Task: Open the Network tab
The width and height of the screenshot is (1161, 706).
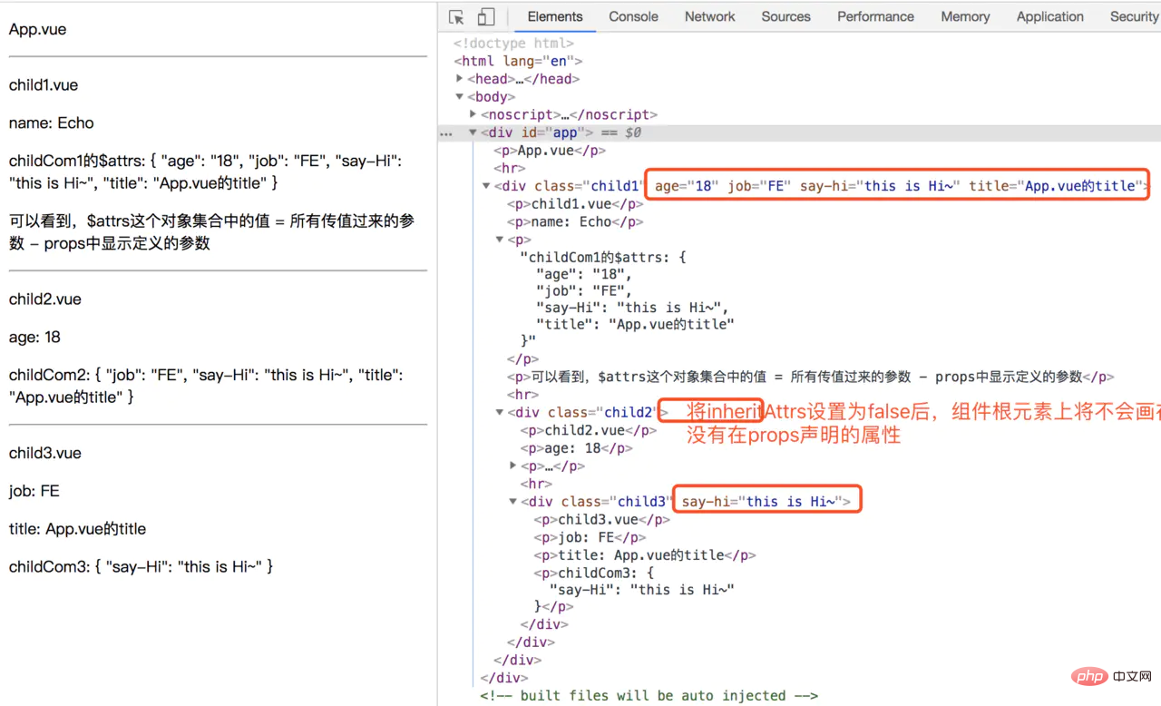Action: tap(710, 16)
